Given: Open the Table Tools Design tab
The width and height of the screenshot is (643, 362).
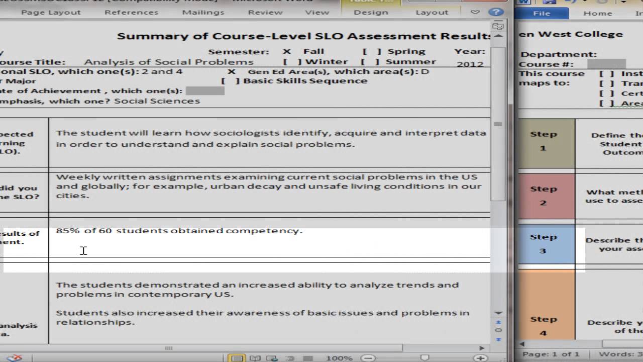Looking at the screenshot, I should (x=371, y=12).
